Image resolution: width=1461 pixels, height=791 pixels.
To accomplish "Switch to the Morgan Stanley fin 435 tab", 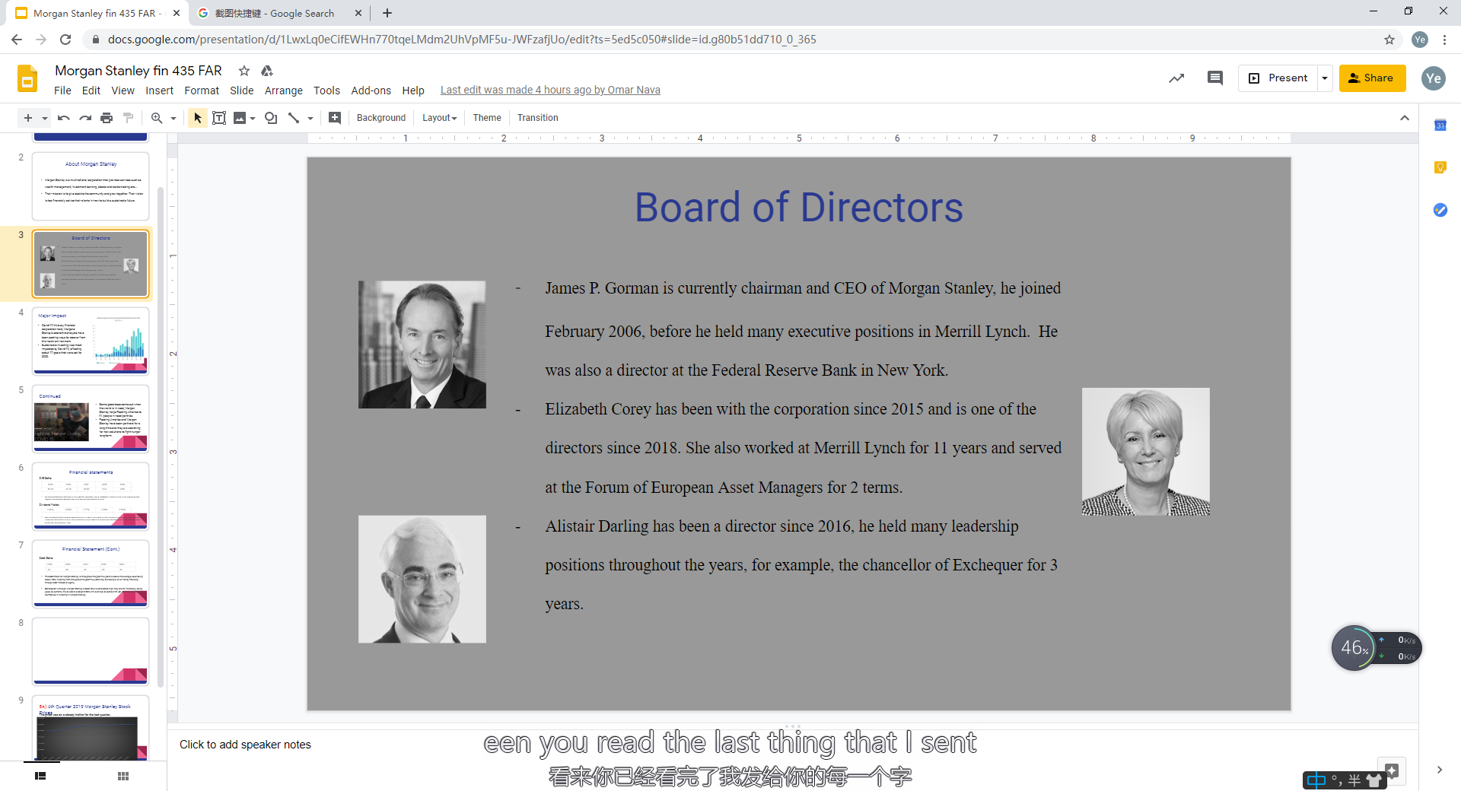I will tap(97, 13).
